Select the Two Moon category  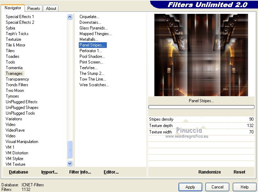click(15, 90)
